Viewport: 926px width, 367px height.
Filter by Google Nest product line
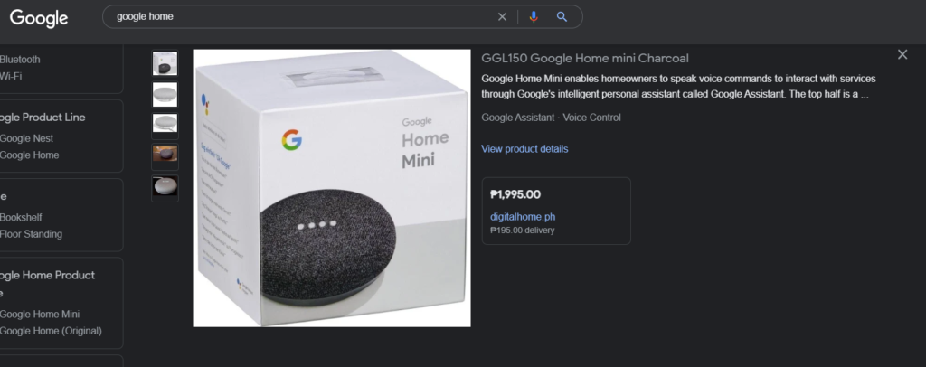click(x=26, y=138)
